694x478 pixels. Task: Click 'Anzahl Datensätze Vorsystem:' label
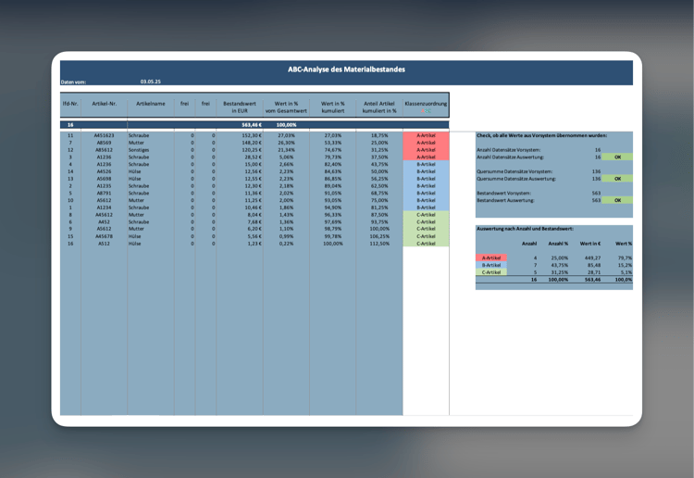coord(508,150)
